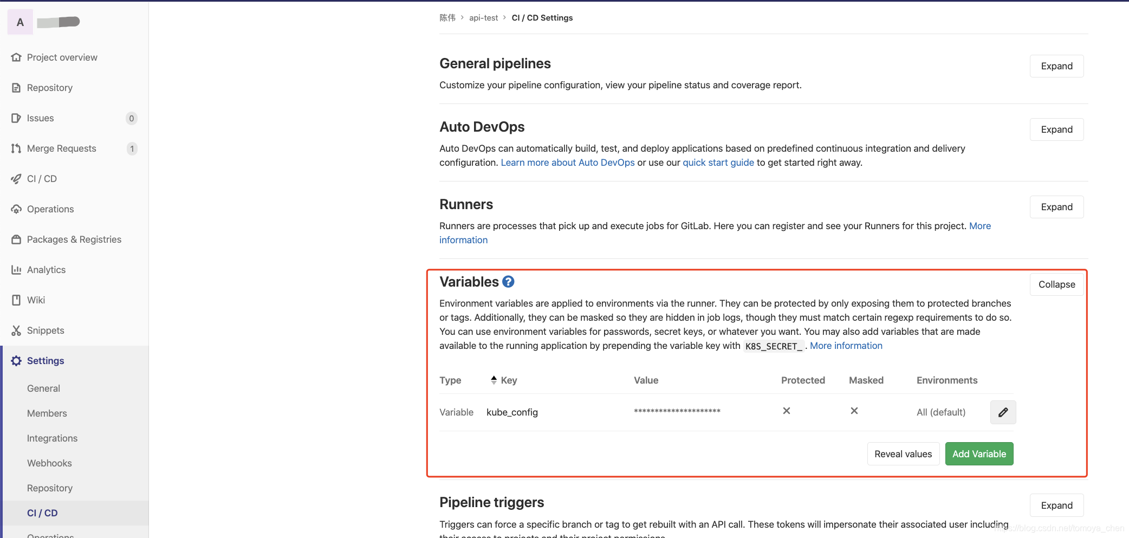Click the Snippets scissors icon
This screenshot has width=1129, height=538.
pos(16,330)
